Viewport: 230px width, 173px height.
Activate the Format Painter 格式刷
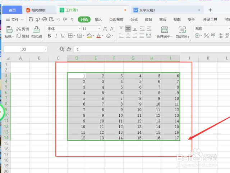pyautogui.click(x=36, y=32)
